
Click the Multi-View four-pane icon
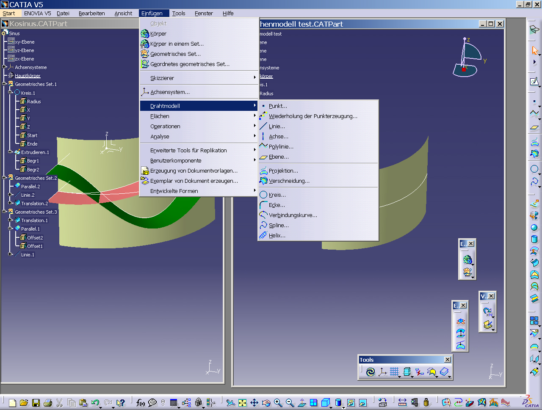coord(313,402)
